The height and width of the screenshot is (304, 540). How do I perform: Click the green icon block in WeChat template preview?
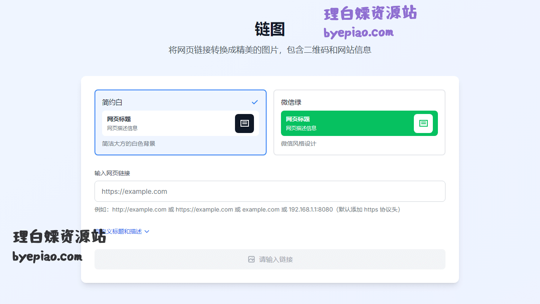[x=423, y=123]
